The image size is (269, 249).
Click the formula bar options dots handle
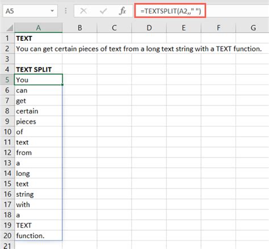tap(66, 11)
